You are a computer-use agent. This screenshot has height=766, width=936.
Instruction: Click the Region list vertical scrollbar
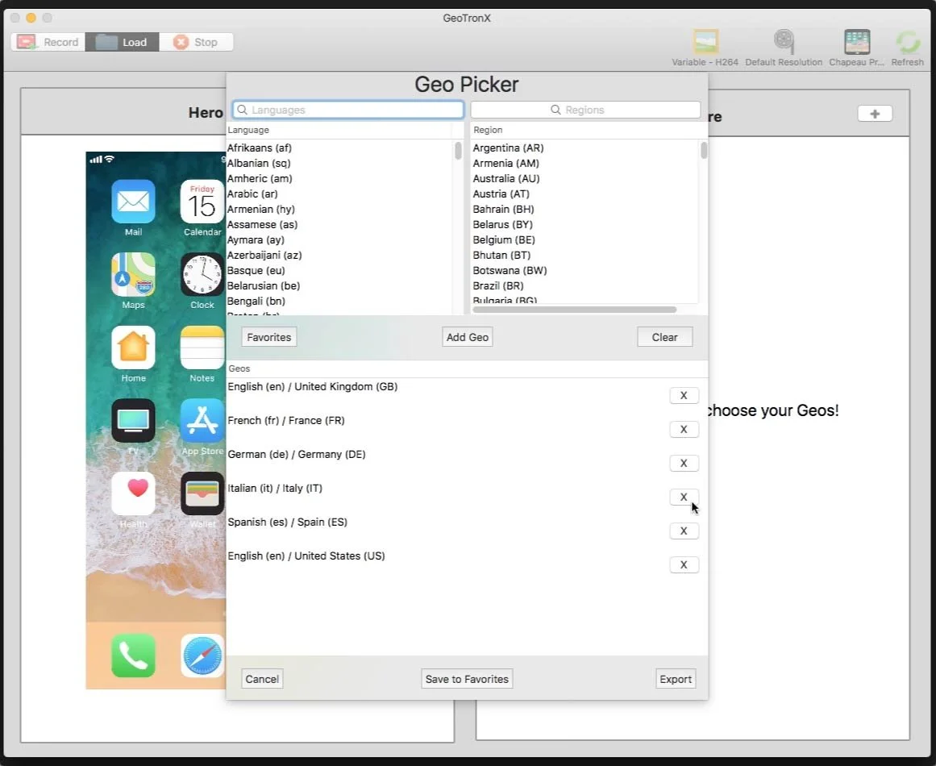[704, 150]
